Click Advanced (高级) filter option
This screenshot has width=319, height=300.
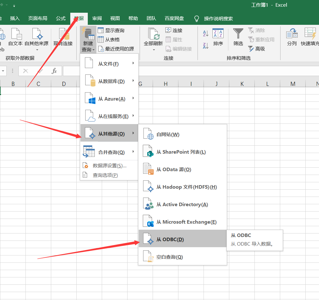(x=257, y=49)
